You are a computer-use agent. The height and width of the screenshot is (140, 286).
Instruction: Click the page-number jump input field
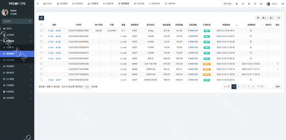(270, 87)
